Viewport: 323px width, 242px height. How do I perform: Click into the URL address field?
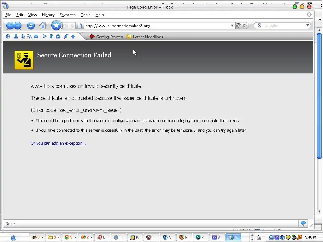pyautogui.click(x=157, y=26)
